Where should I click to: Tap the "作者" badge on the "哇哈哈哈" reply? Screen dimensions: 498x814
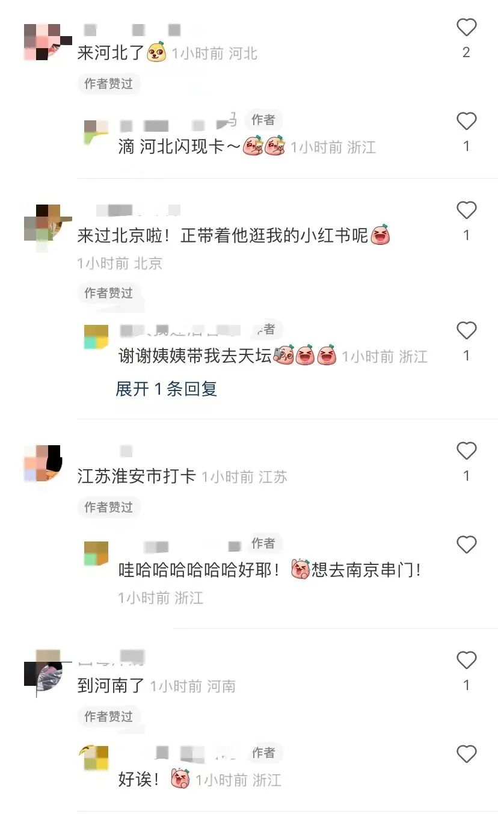[263, 543]
